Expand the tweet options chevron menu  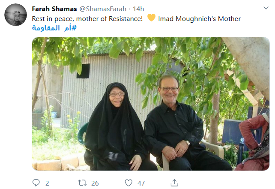point(266,8)
